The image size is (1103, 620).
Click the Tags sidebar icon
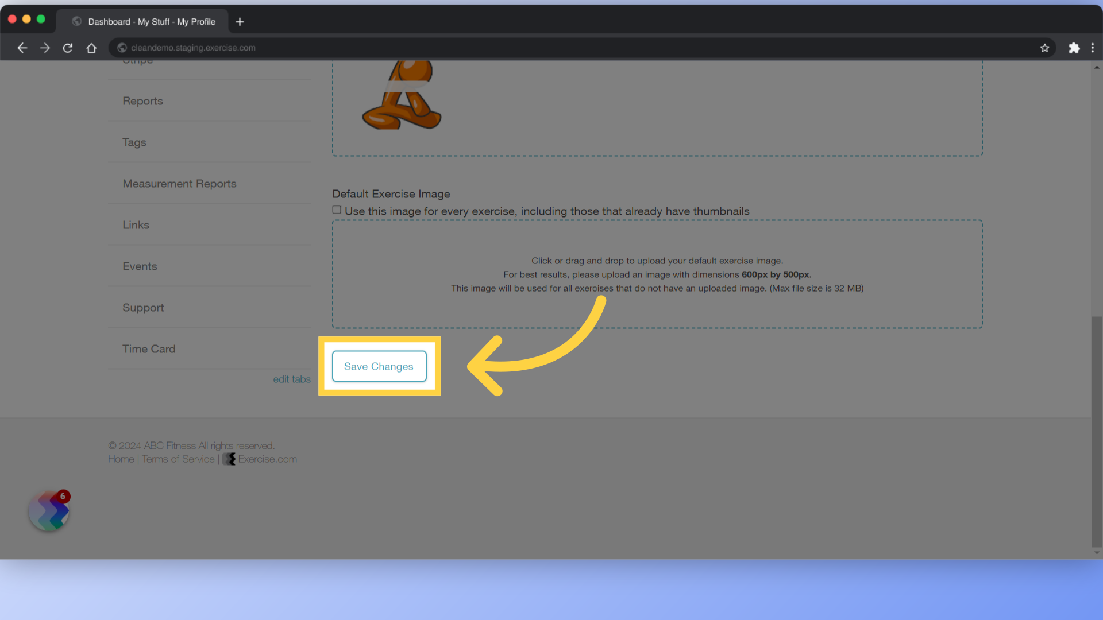(x=134, y=142)
